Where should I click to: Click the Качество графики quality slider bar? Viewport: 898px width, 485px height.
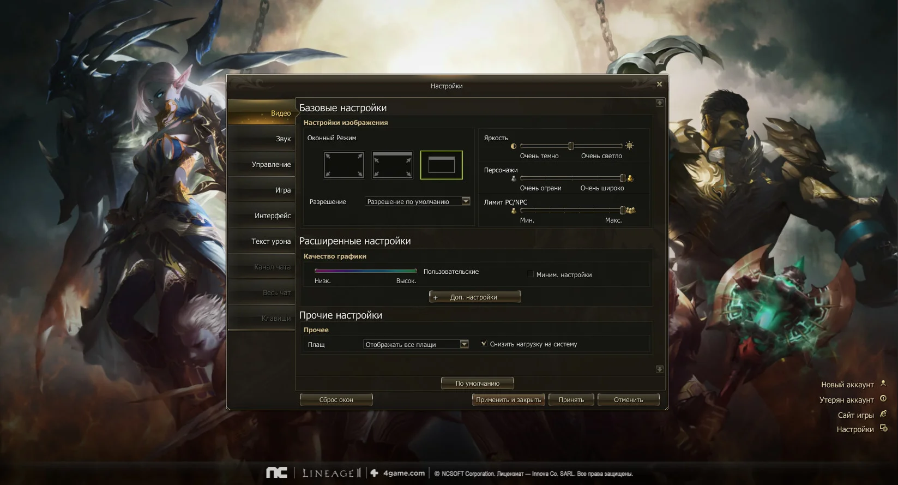(366, 271)
